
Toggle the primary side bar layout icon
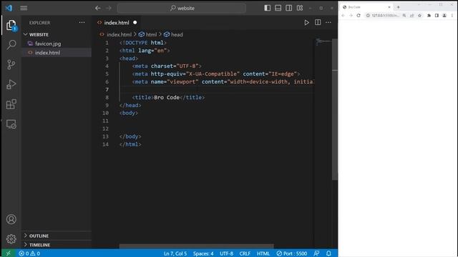tap(267, 8)
